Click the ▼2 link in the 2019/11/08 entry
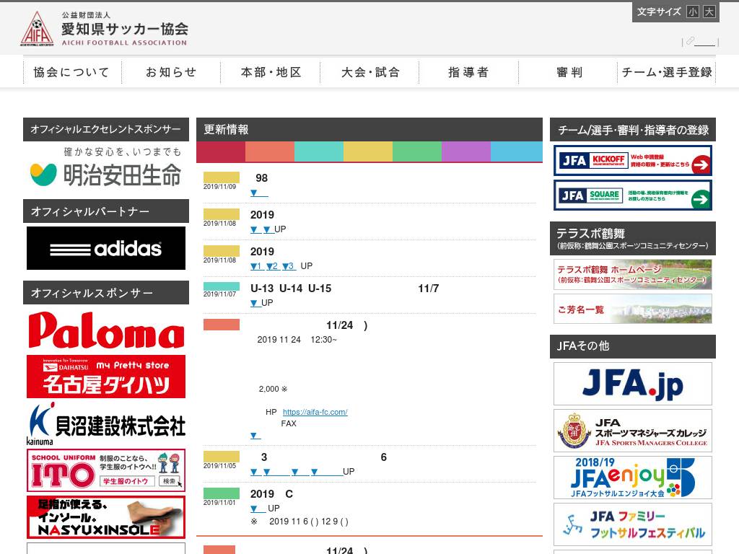Image resolution: width=739 pixels, height=554 pixels. pos(273,266)
